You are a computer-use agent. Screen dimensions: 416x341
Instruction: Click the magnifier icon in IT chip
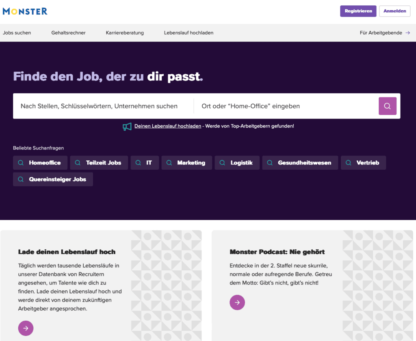click(138, 163)
